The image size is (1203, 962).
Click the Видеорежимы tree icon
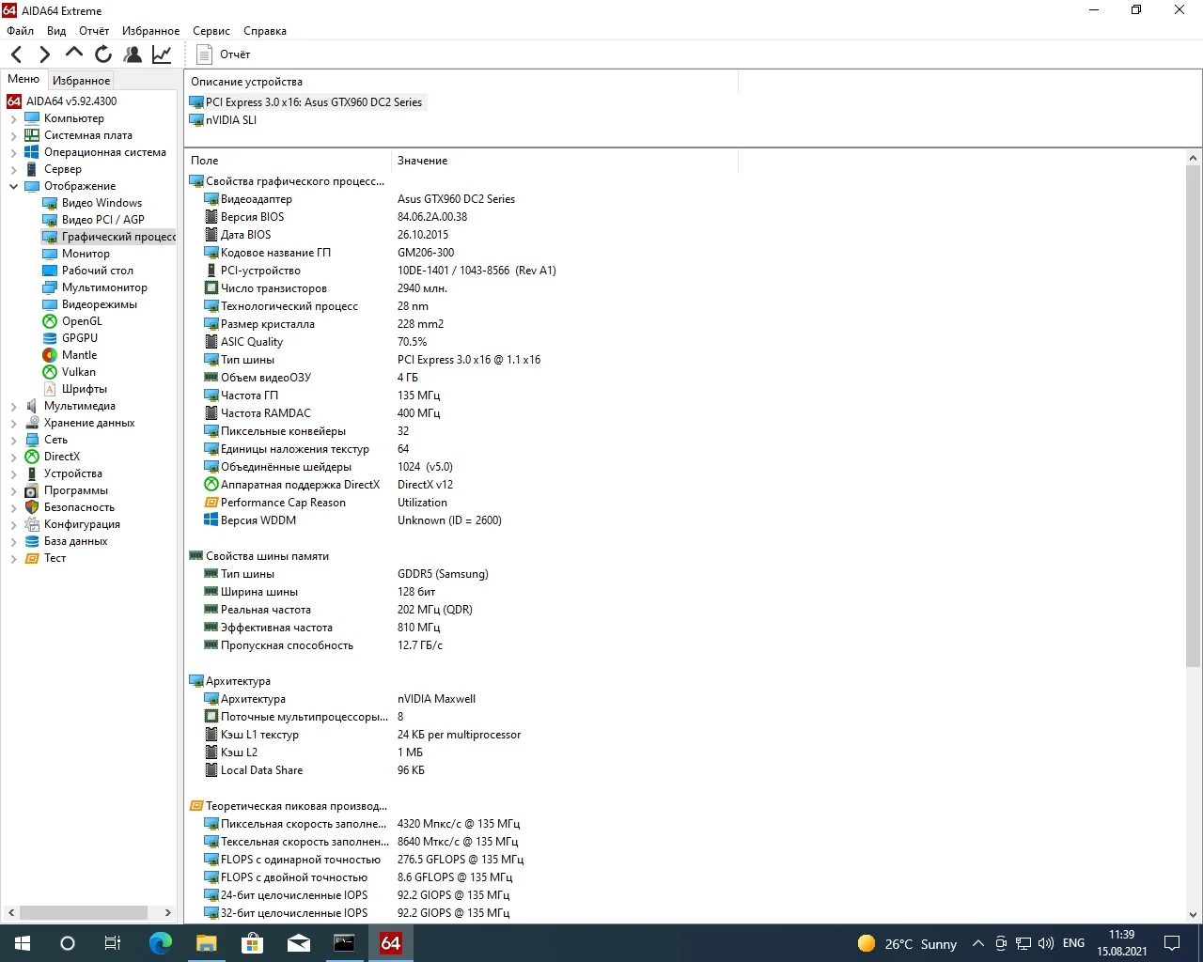[50, 304]
